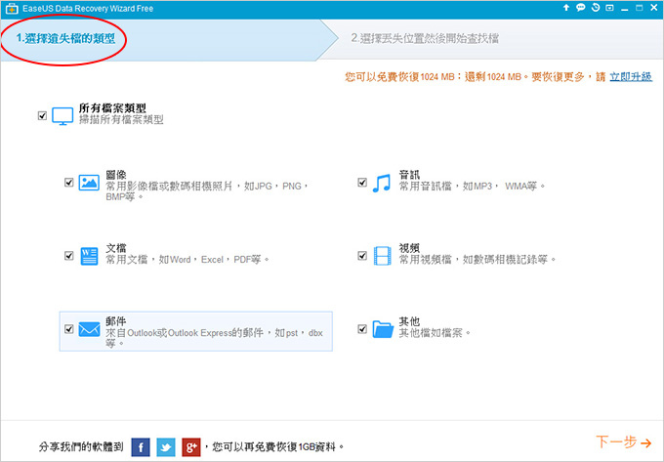
Task: Uncheck the 圖像 checkbox
Action: [68, 183]
